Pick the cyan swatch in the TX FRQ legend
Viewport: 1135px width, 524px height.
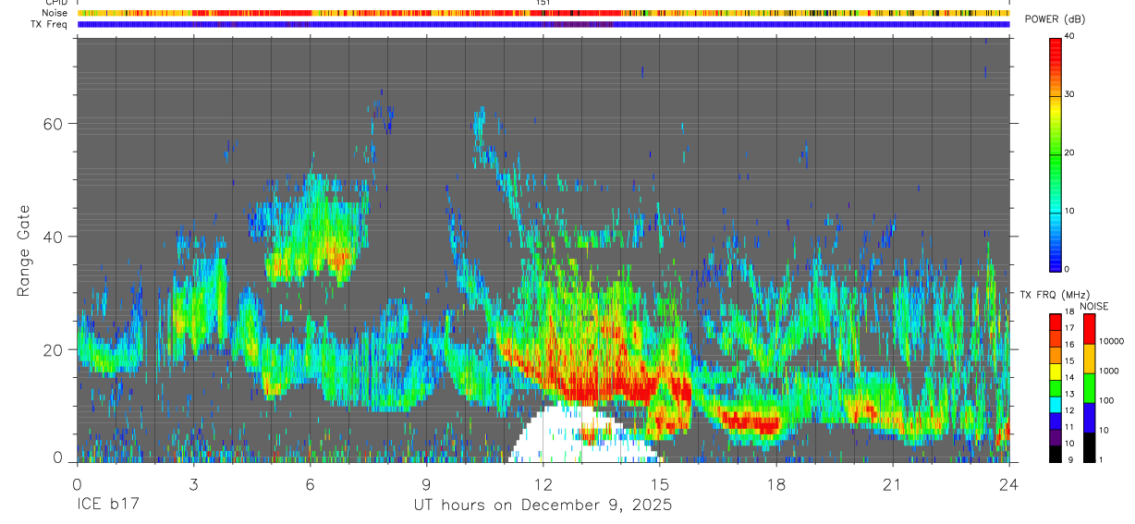[1056, 405]
